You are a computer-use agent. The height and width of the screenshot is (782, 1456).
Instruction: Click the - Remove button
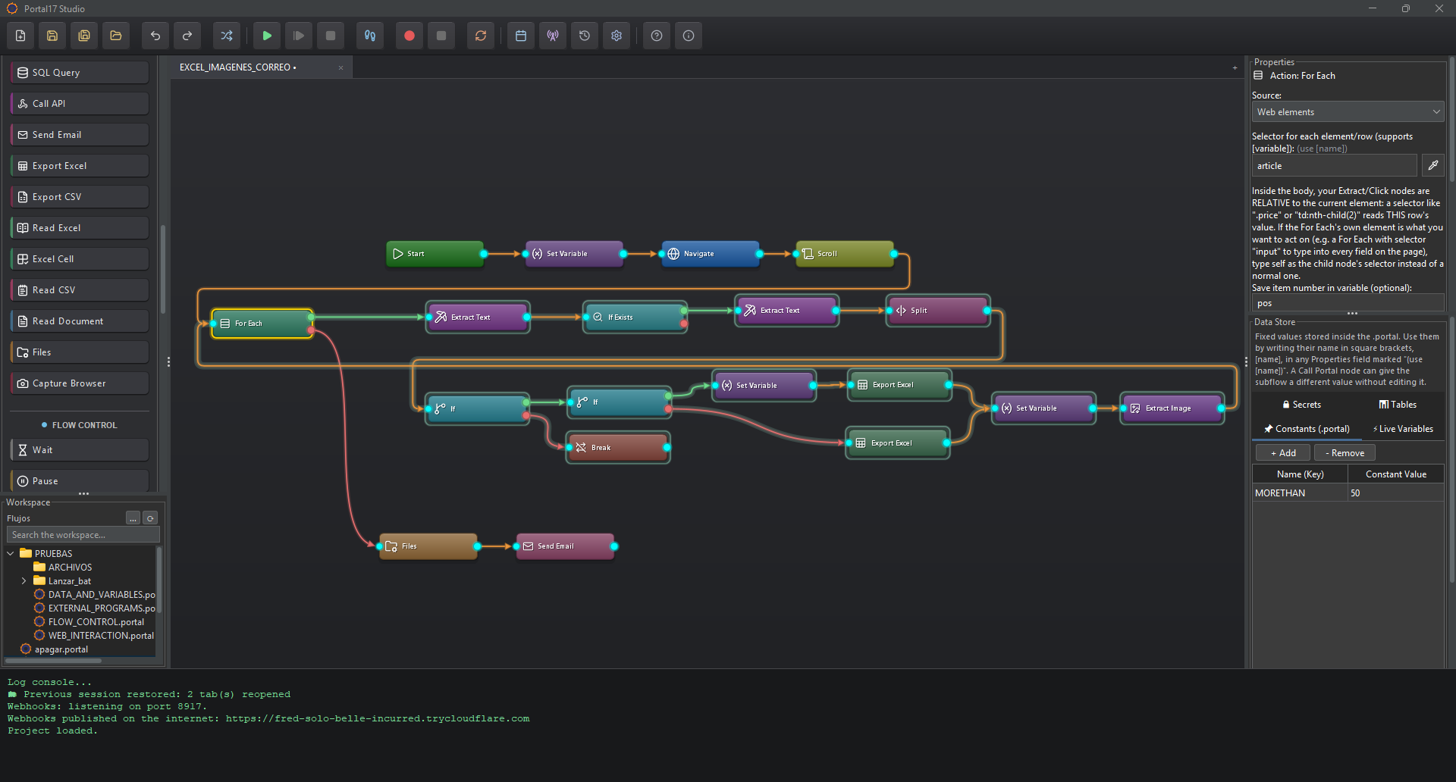(x=1345, y=453)
